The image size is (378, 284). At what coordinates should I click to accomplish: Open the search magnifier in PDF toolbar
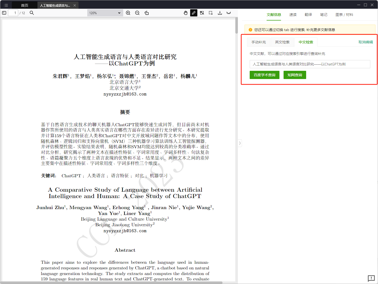(x=32, y=13)
